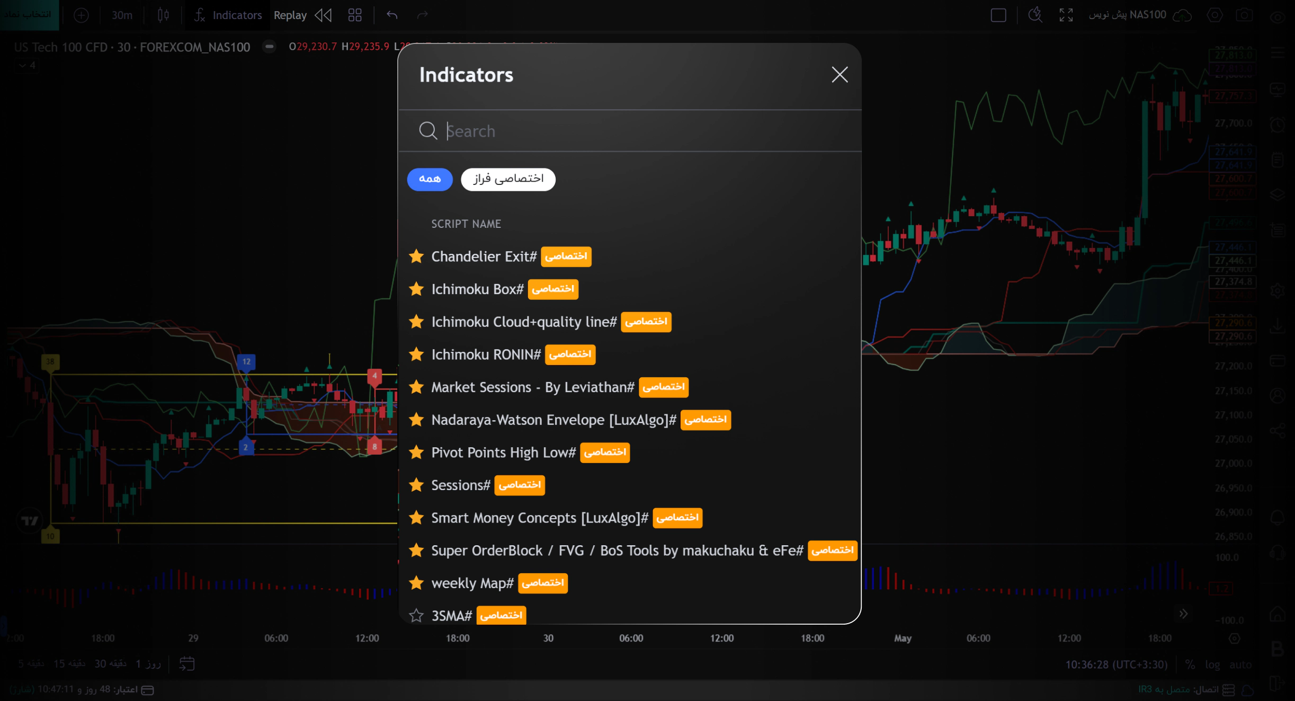Open the stacked layers icon in right sidebar

point(1278,194)
